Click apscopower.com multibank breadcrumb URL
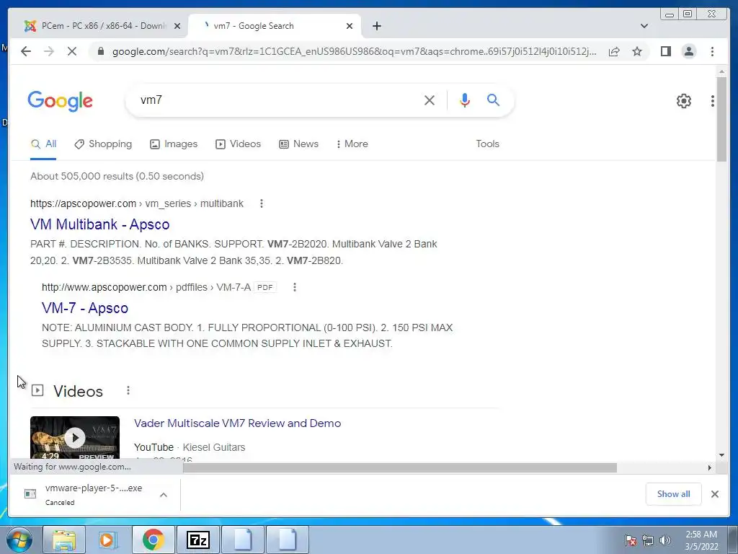This screenshot has height=554, width=738. pyautogui.click(x=136, y=203)
